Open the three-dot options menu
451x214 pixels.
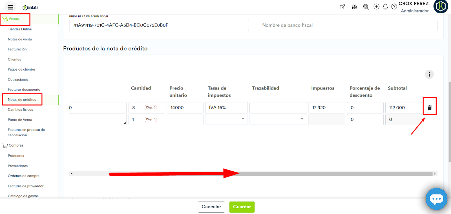429,74
